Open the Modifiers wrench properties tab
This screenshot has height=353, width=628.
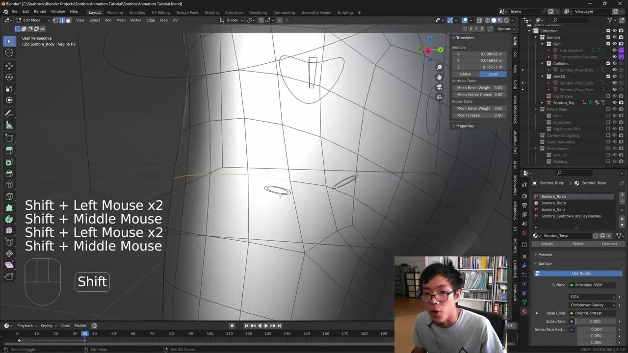(x=524, y=265)
